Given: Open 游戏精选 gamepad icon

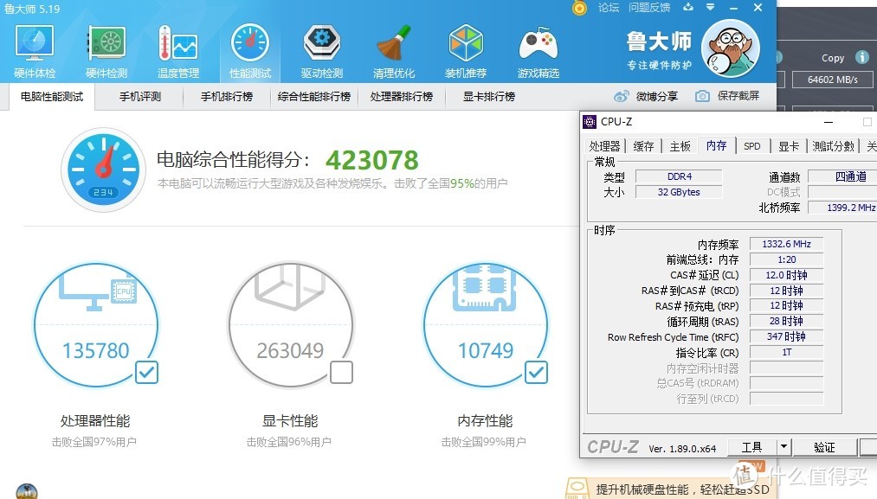Looking at the screenshot, I should coord(538,51).
